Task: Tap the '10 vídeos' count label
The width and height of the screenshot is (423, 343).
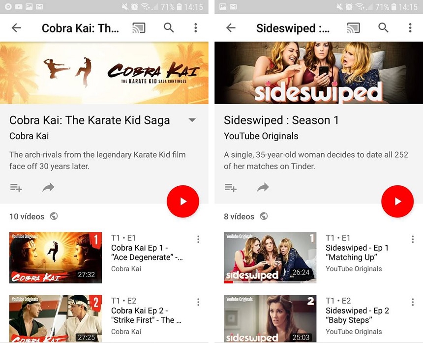Action: click(x=27, y=216)
